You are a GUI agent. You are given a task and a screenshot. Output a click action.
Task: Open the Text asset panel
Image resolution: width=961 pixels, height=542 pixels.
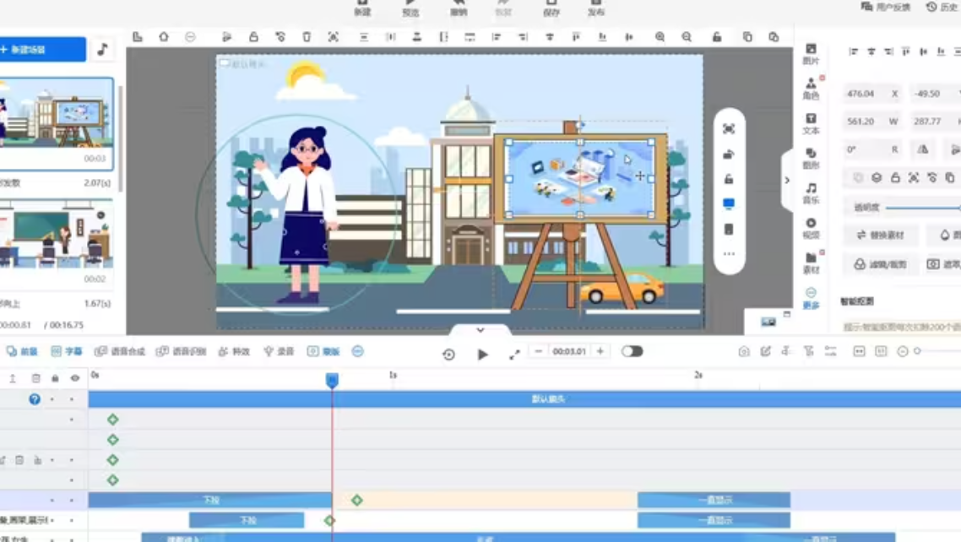[811, 124]
